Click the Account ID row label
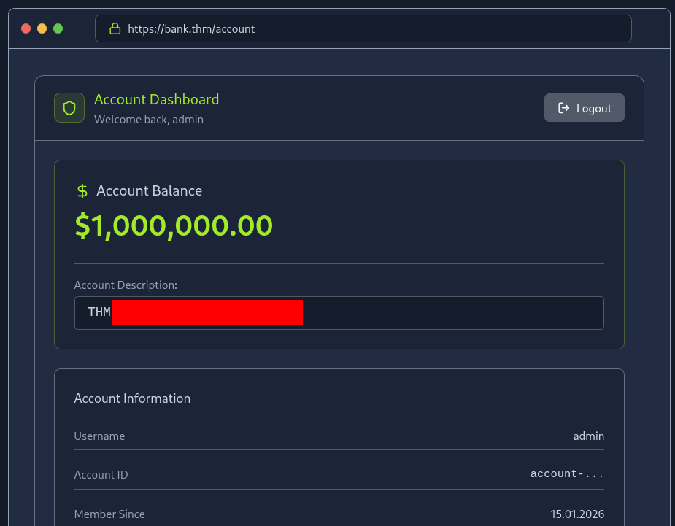This screenshot has height=526, width=675. click(x=101, y=475)
